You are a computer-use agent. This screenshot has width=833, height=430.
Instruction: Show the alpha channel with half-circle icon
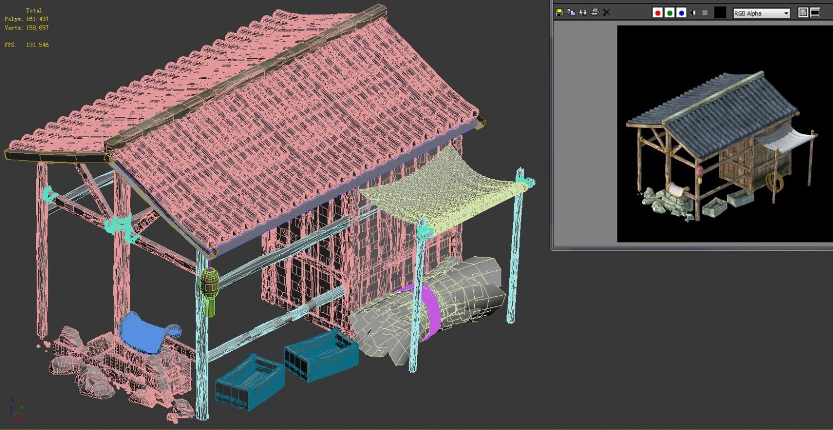point(693,13)
